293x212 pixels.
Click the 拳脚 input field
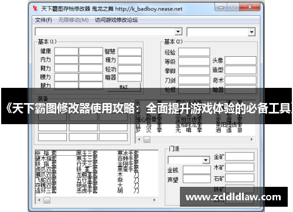194,71
